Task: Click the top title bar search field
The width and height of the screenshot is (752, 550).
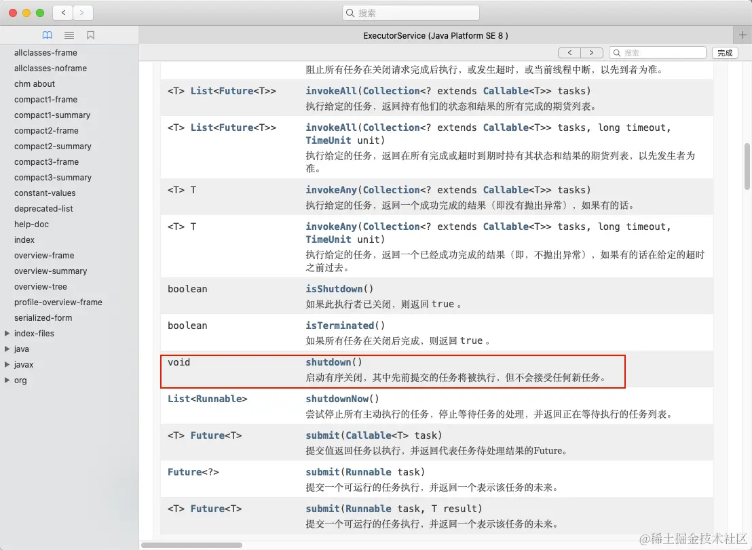Action: (x=411, y=13)
